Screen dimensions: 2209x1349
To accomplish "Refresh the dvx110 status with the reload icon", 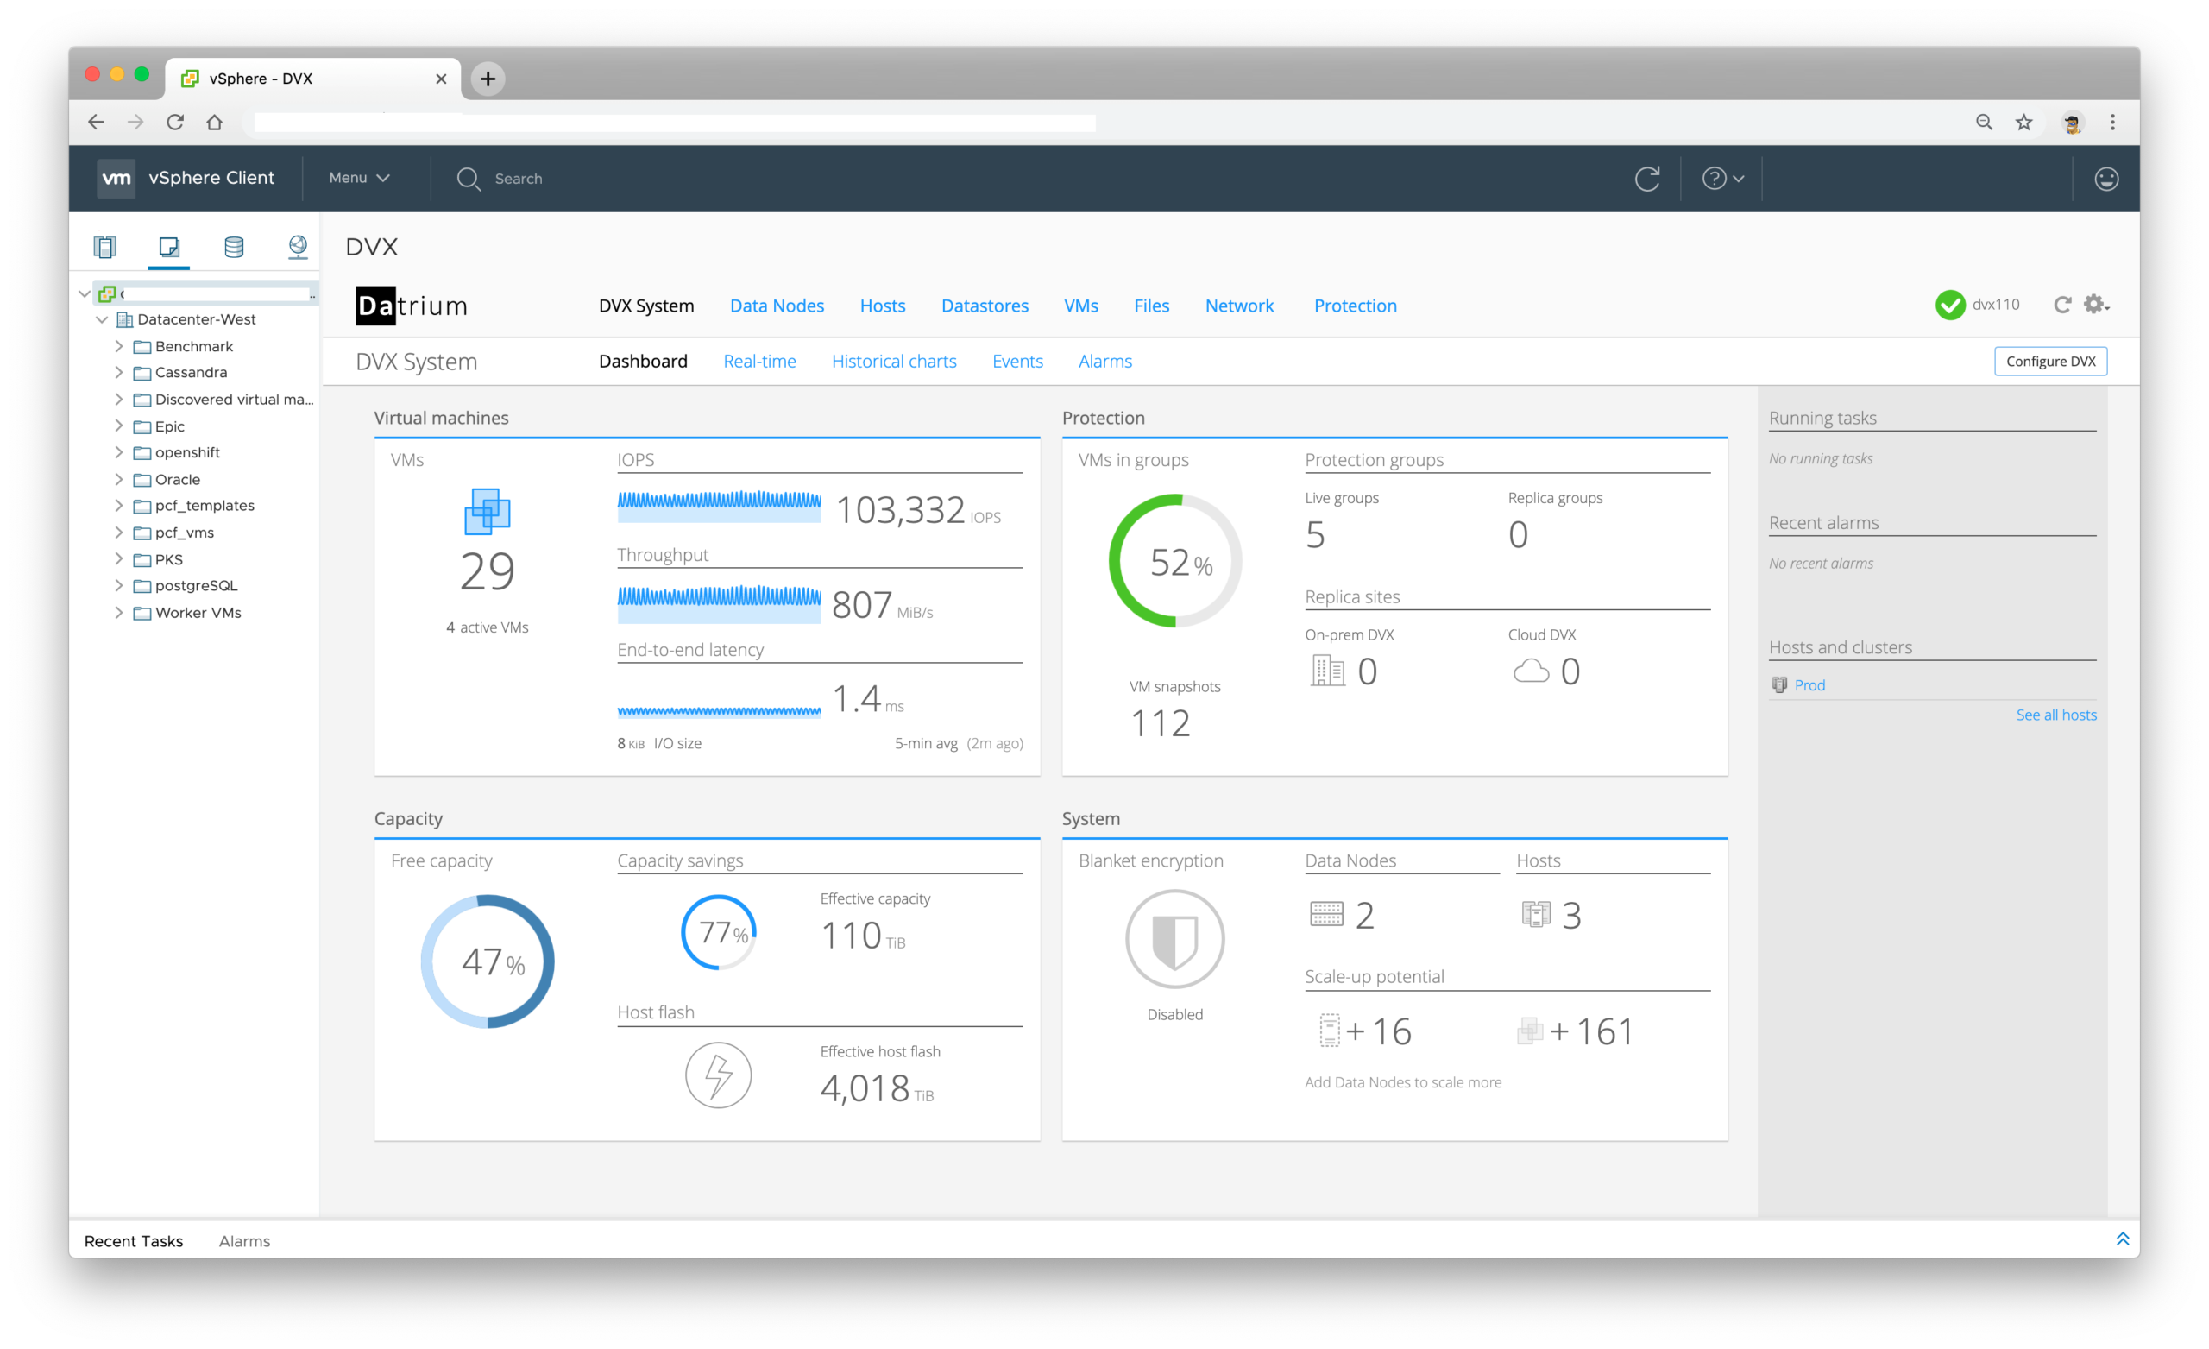I will [2063, 305].
